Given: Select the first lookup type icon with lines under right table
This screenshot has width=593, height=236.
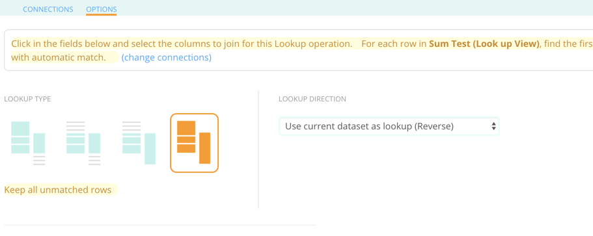Looking at the screenshot, I should click(x=28, y=143).
